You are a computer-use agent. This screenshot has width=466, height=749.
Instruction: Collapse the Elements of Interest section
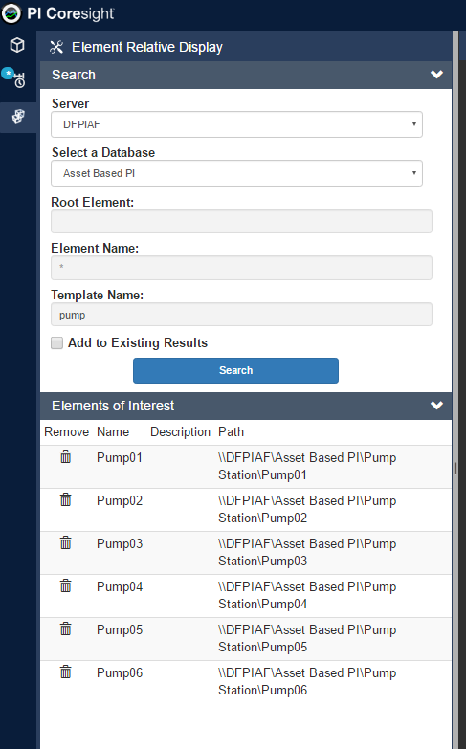[x=436, y=406]
